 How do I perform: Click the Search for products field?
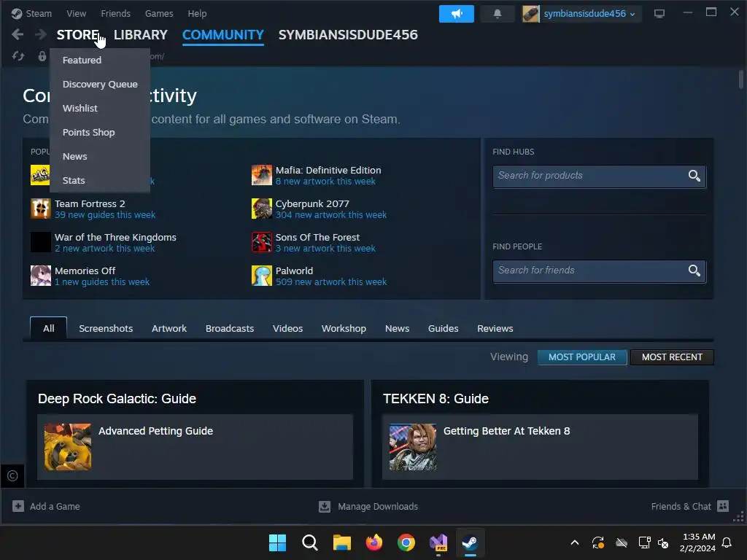coord(600,176)
